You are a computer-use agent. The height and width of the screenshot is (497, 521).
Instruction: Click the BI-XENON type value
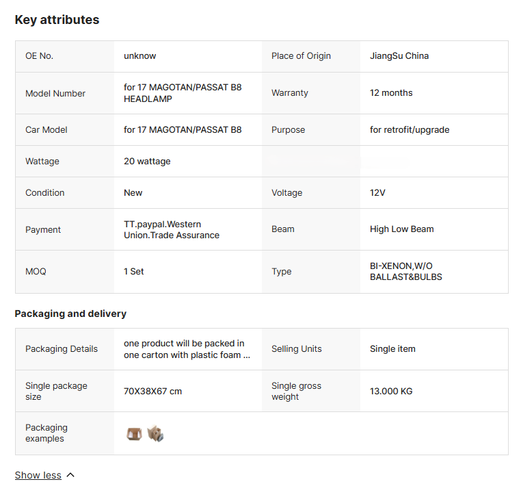405,272
